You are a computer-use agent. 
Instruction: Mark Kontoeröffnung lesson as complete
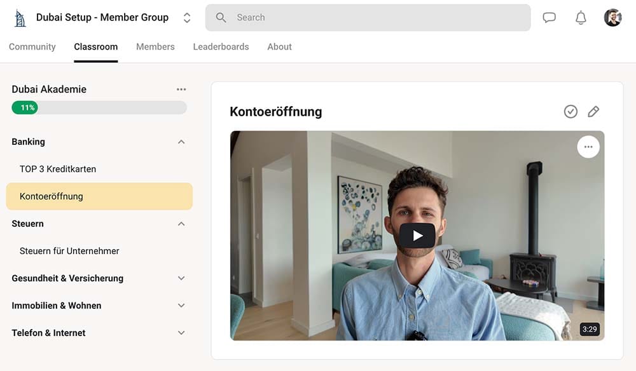[x=570, y=112]
